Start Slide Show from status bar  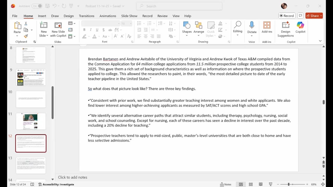(x=271, y=184)
